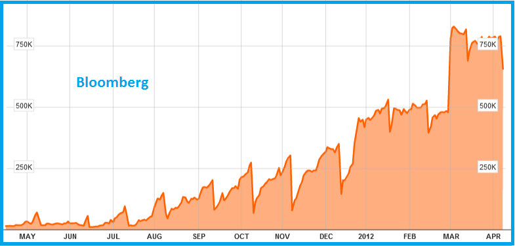The image size is (515, 246).
Task: Select the SEP month label
Action: [x=199, y=237]
